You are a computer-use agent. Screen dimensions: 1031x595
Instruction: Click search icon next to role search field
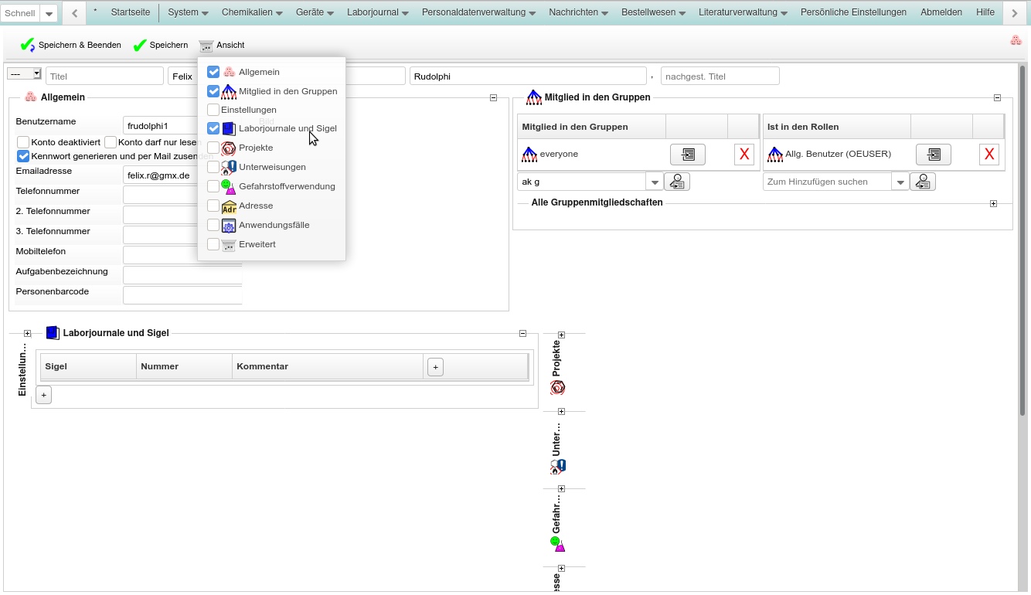tap(923, 182)
